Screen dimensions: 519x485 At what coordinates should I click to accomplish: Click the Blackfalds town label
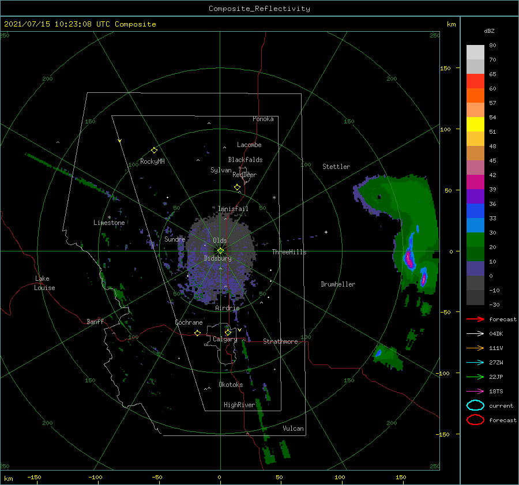pyautogui.click(x=245, y=160)
